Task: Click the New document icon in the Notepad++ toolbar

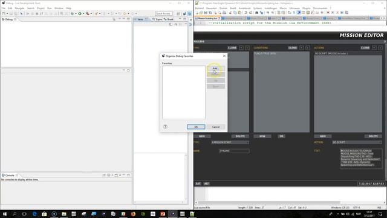Action: 197,13
